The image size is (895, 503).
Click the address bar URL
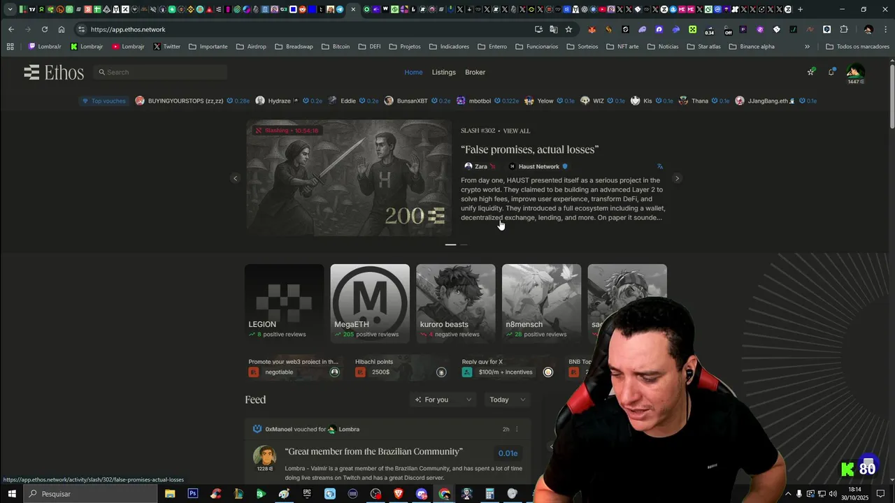pyautogui.click(x=128, y=29)
